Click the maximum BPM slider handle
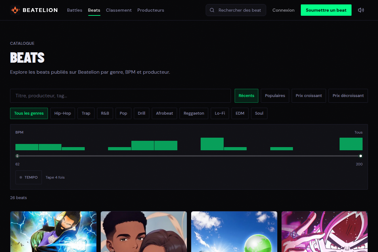378x252 pixels. coord(361,156)
